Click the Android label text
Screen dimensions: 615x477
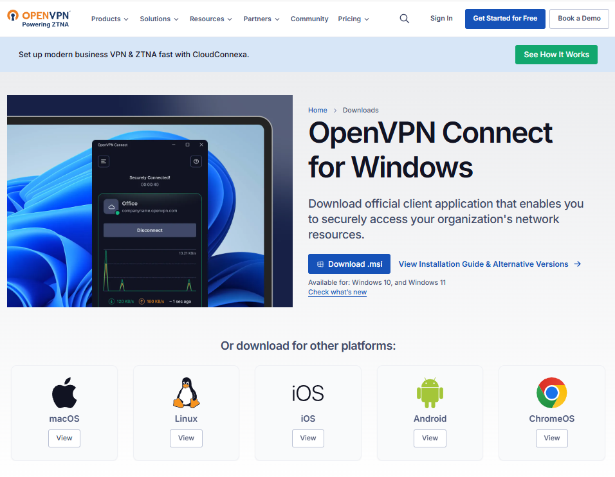[x=430, y=419]
